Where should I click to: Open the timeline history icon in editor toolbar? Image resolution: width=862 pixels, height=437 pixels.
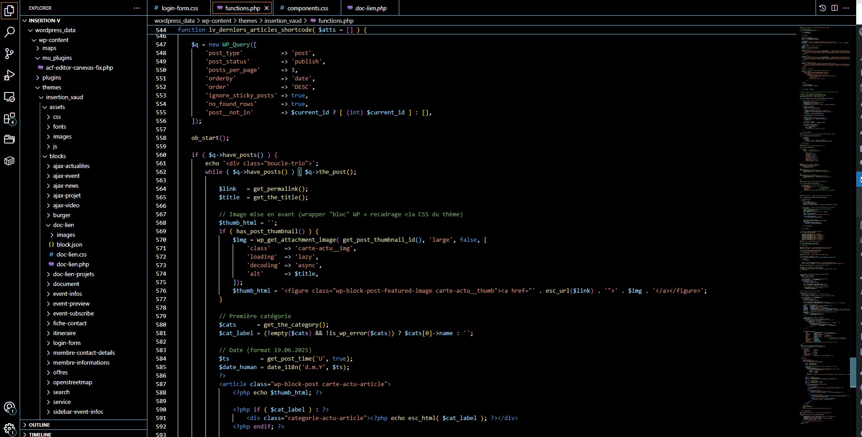(823, 8)
